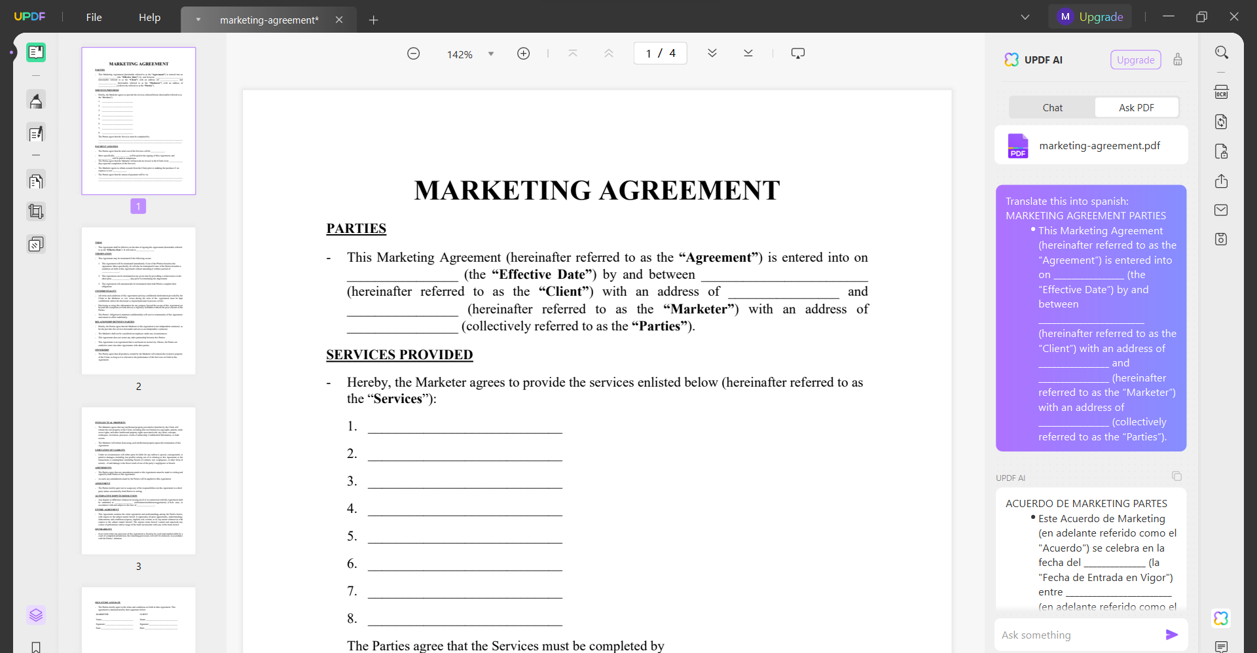This screenshot has width=1257, height=653.
Task: Toggle presentation mode in the toolbar
Action: (798, 53)
